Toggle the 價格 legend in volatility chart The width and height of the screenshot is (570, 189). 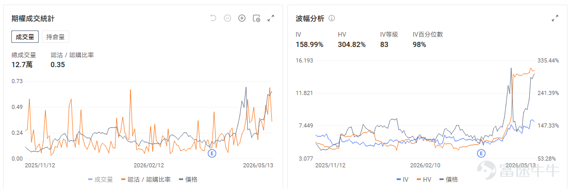pyautogui.click(x=449, y=179)
